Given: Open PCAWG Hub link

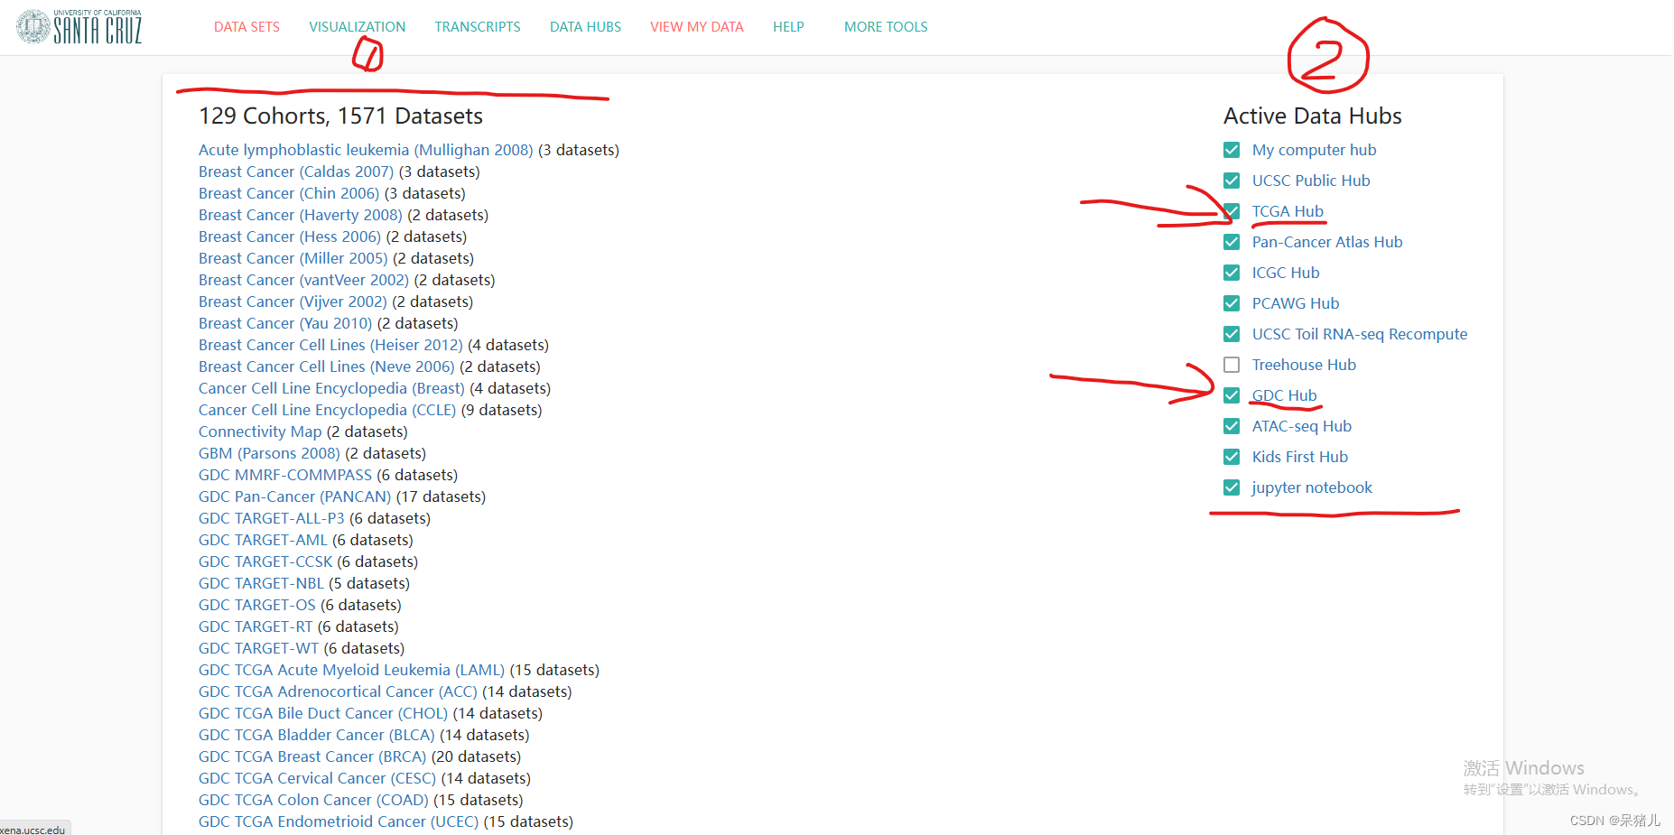Looking at the screenshot, I should [x=1296, y=303].
